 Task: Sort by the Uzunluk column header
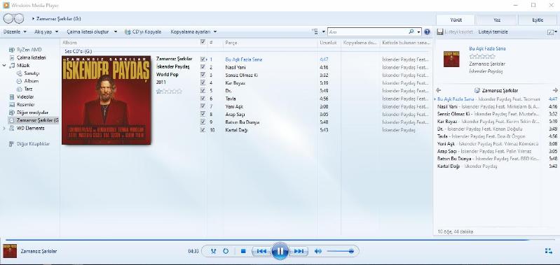click(329, 43)
